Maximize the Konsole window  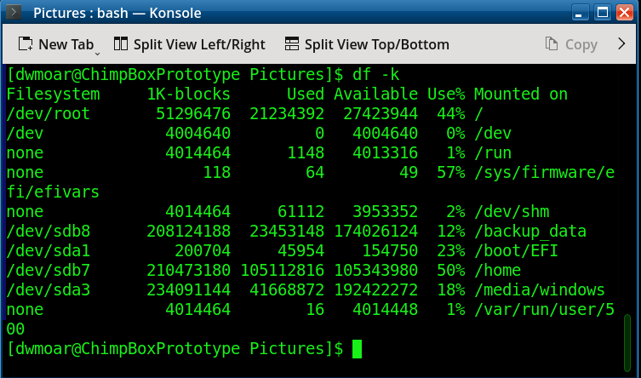coord(602,13)
